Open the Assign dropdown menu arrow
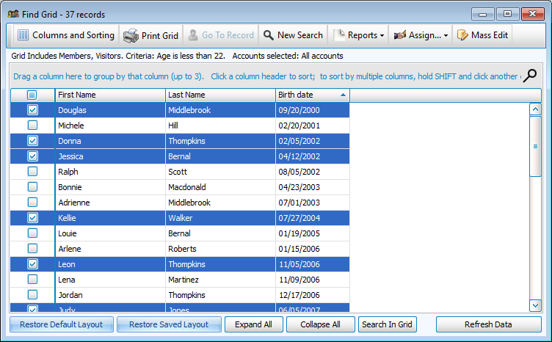The image size is (552, 342). (x=446, y=36)
